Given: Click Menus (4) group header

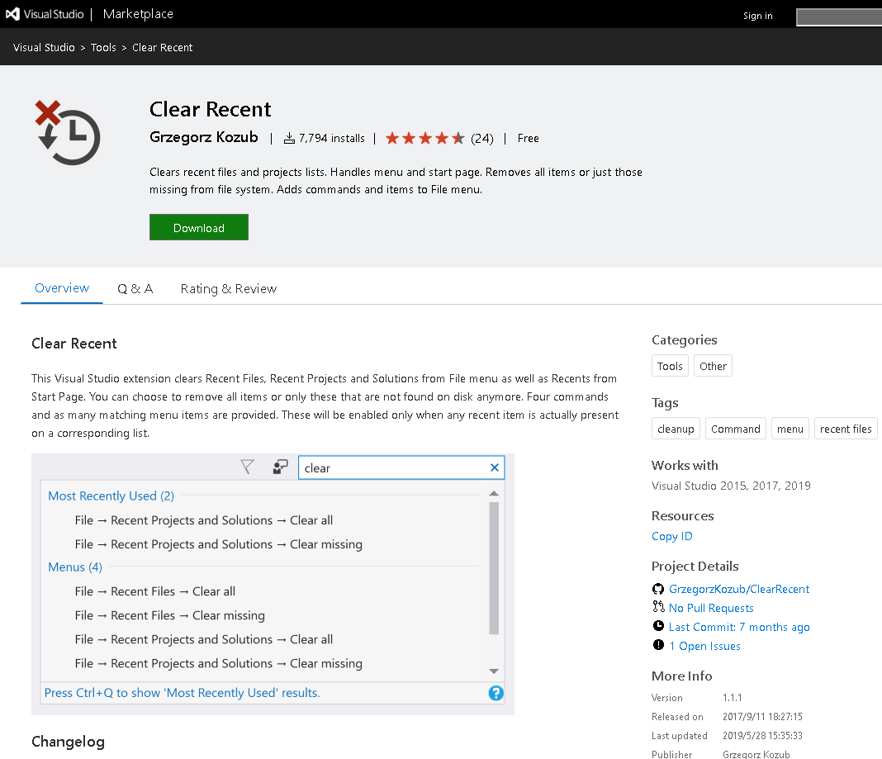Looking at the screenshot, I should (x=75, y=567).
